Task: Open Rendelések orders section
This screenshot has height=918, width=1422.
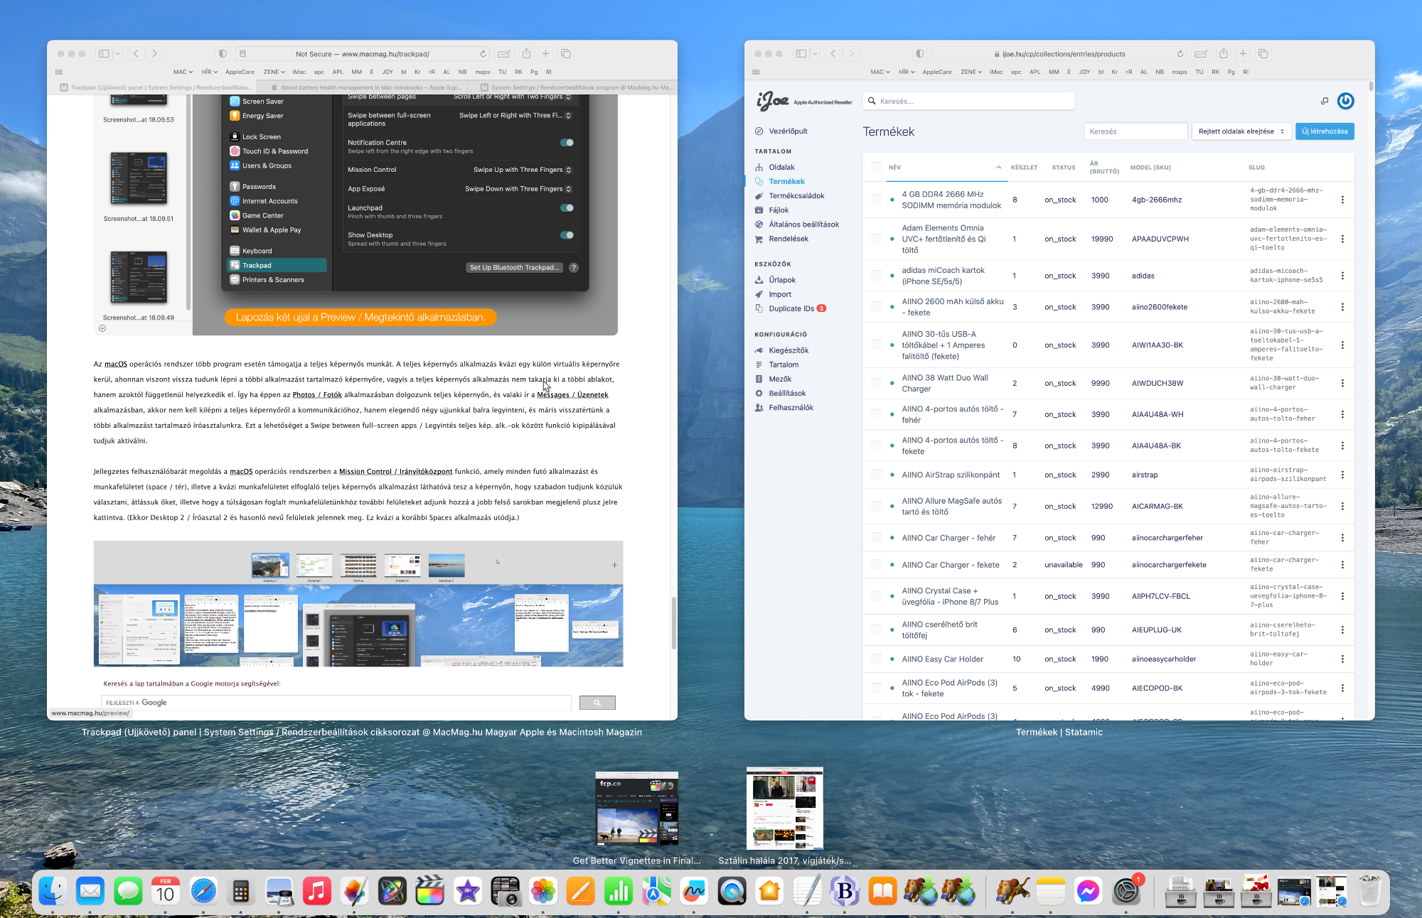Action: coord(788,239)
